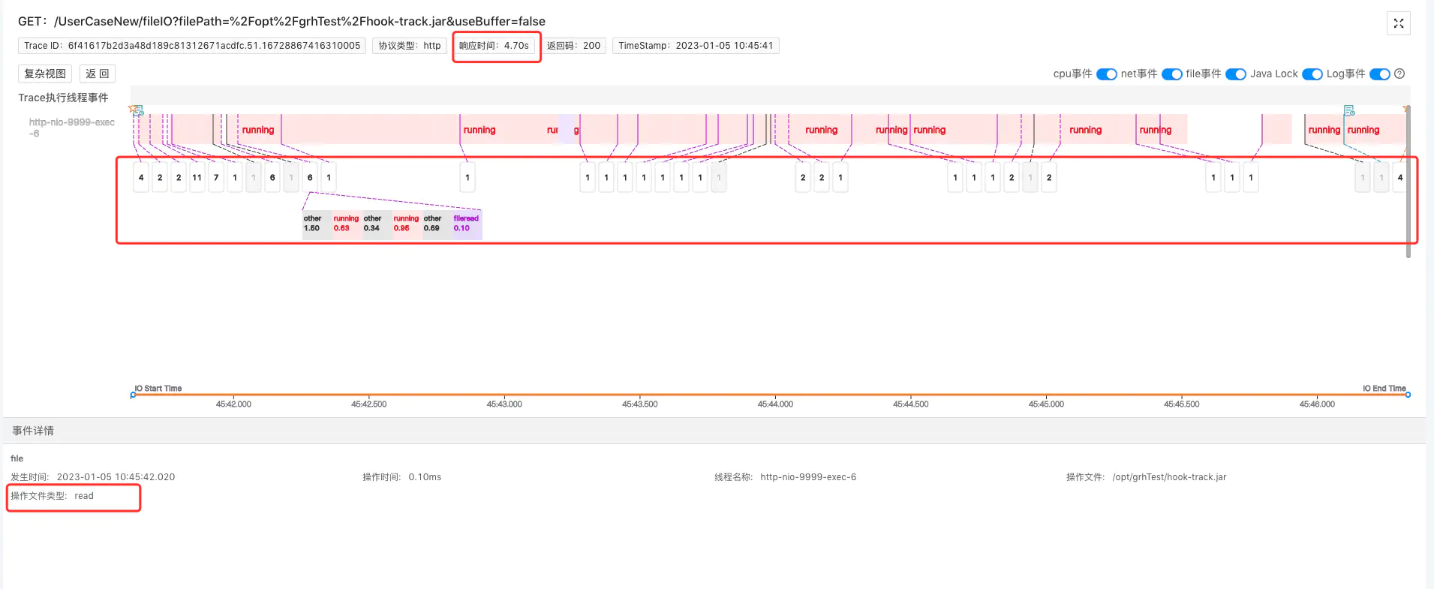Click the log icon near trace end
This screenshot has width=1434, height=589.
[1349, 111]
